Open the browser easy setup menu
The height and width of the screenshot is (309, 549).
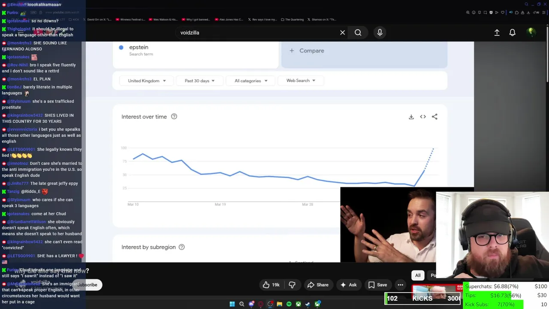tap(544, 12)
